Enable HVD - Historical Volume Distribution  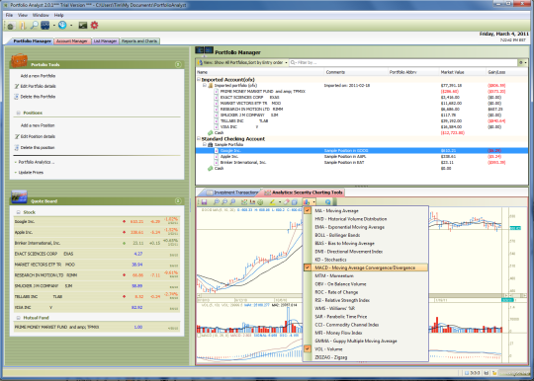click(x=366, y=219)
